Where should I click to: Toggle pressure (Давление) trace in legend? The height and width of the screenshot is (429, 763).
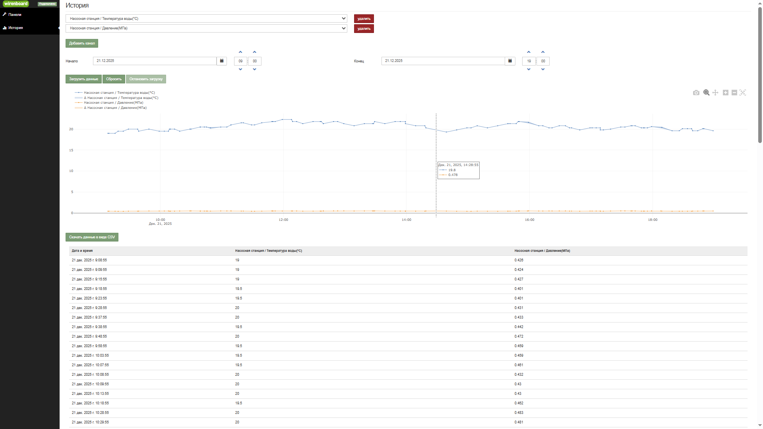coord(113,102)
